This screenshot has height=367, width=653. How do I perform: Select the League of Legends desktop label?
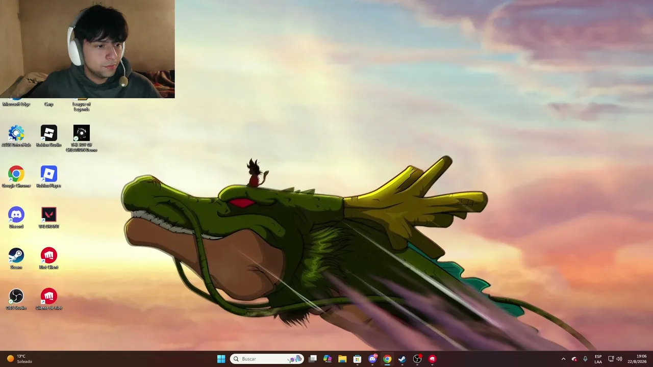82,107
